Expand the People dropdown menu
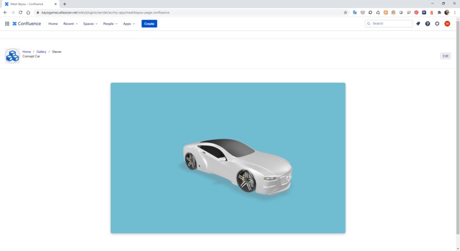 click(110, 24)
